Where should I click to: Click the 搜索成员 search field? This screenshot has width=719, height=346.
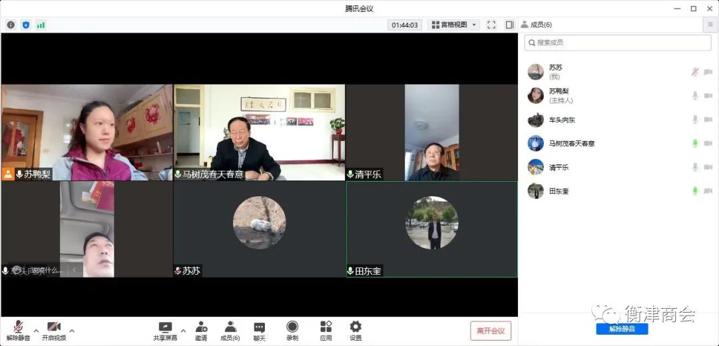pos(619,43)
